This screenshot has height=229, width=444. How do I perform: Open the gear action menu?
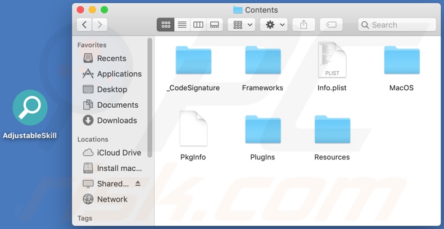pyautogui.click(x=275, y=25)
